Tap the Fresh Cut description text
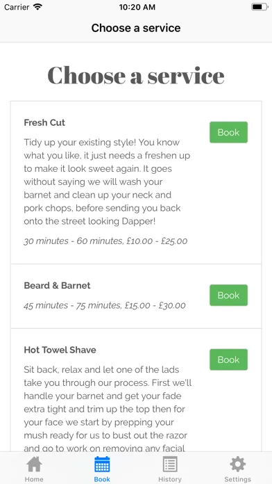 [x=107, y=181]
